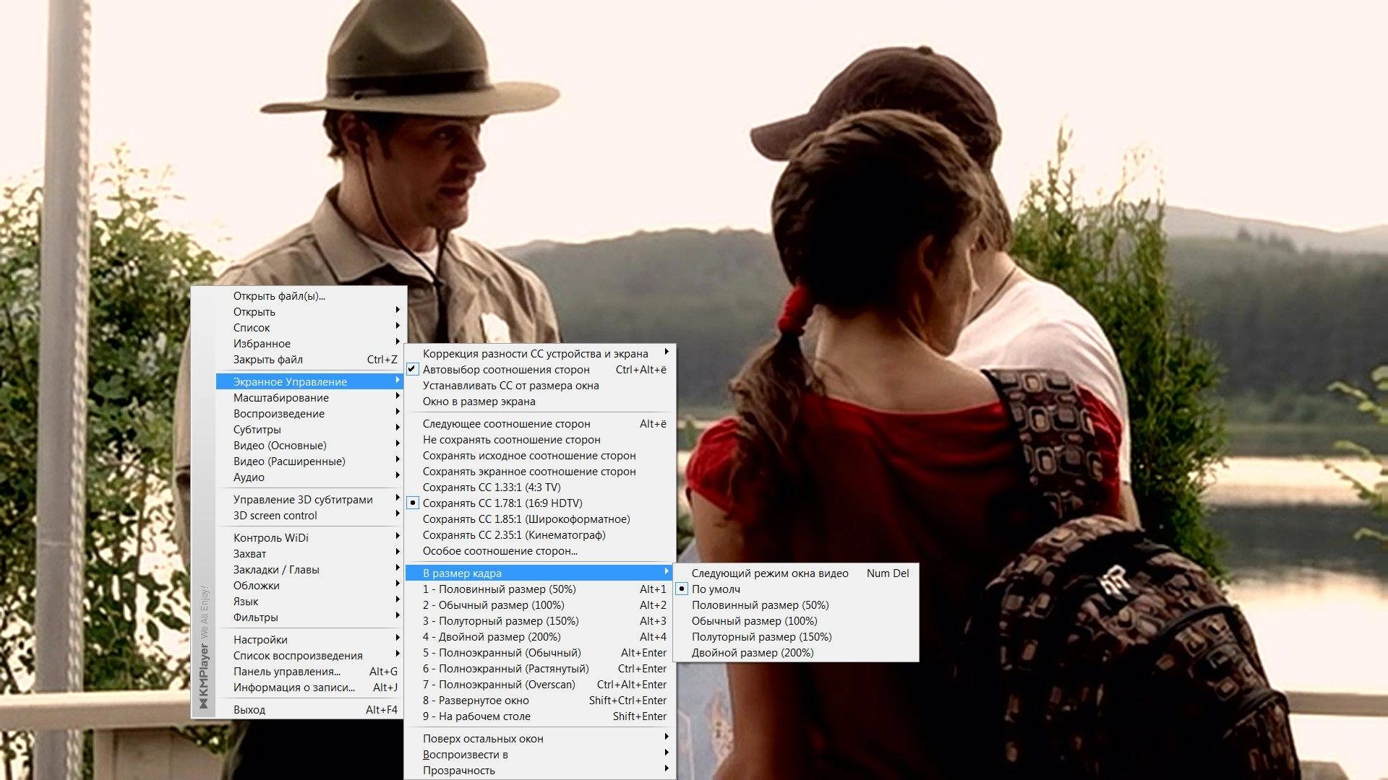Open 'Панель управления...' entry
This screenshot has width=1388, height=780.
pyautogui.click(x=309, y=671)
